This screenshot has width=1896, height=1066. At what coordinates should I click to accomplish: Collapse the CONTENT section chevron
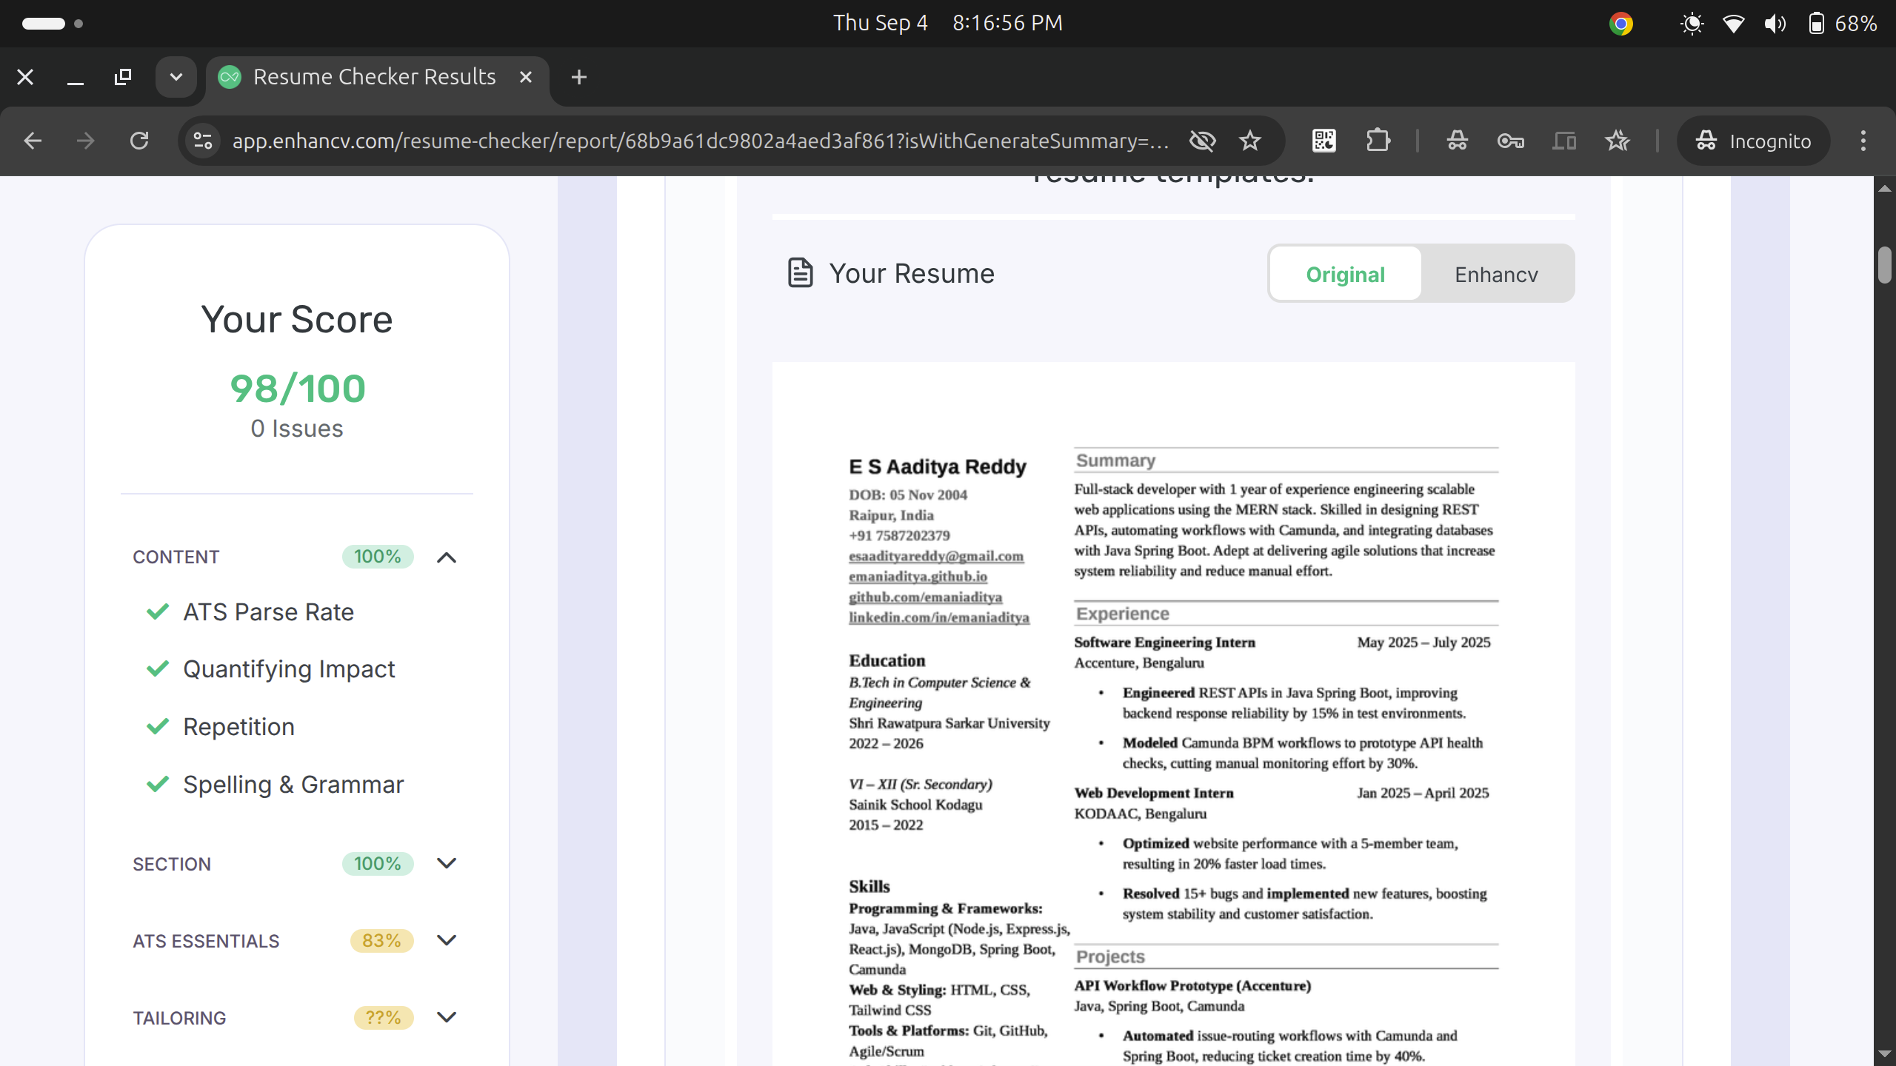(x=447, y=557)
